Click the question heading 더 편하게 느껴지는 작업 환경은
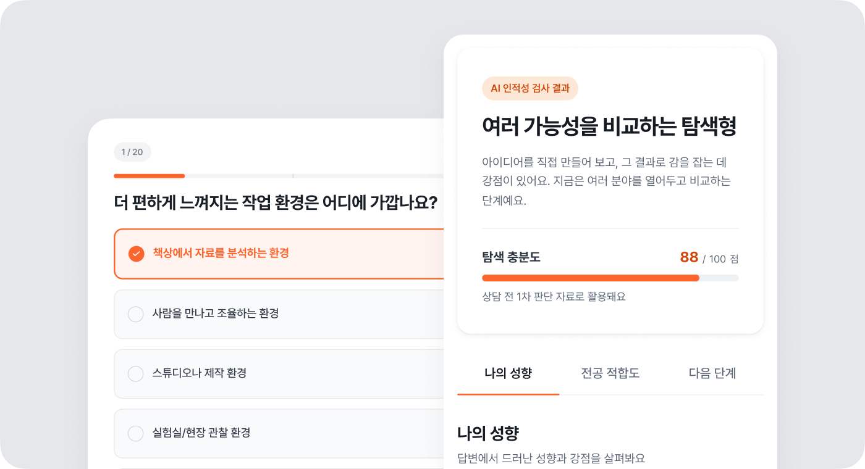865x469 pixels. point(276,202)
